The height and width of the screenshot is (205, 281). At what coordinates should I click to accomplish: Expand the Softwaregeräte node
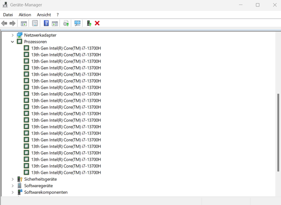tap(13, 186)
